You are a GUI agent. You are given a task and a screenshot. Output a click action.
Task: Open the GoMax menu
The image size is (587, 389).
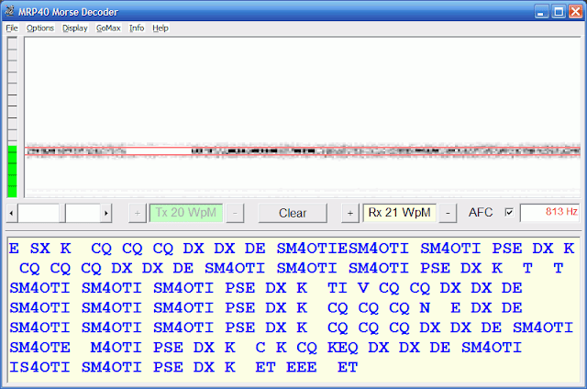108,28
